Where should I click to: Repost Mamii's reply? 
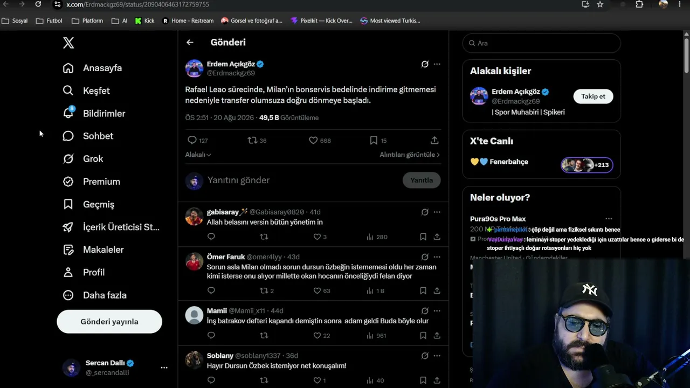[264, 335]
